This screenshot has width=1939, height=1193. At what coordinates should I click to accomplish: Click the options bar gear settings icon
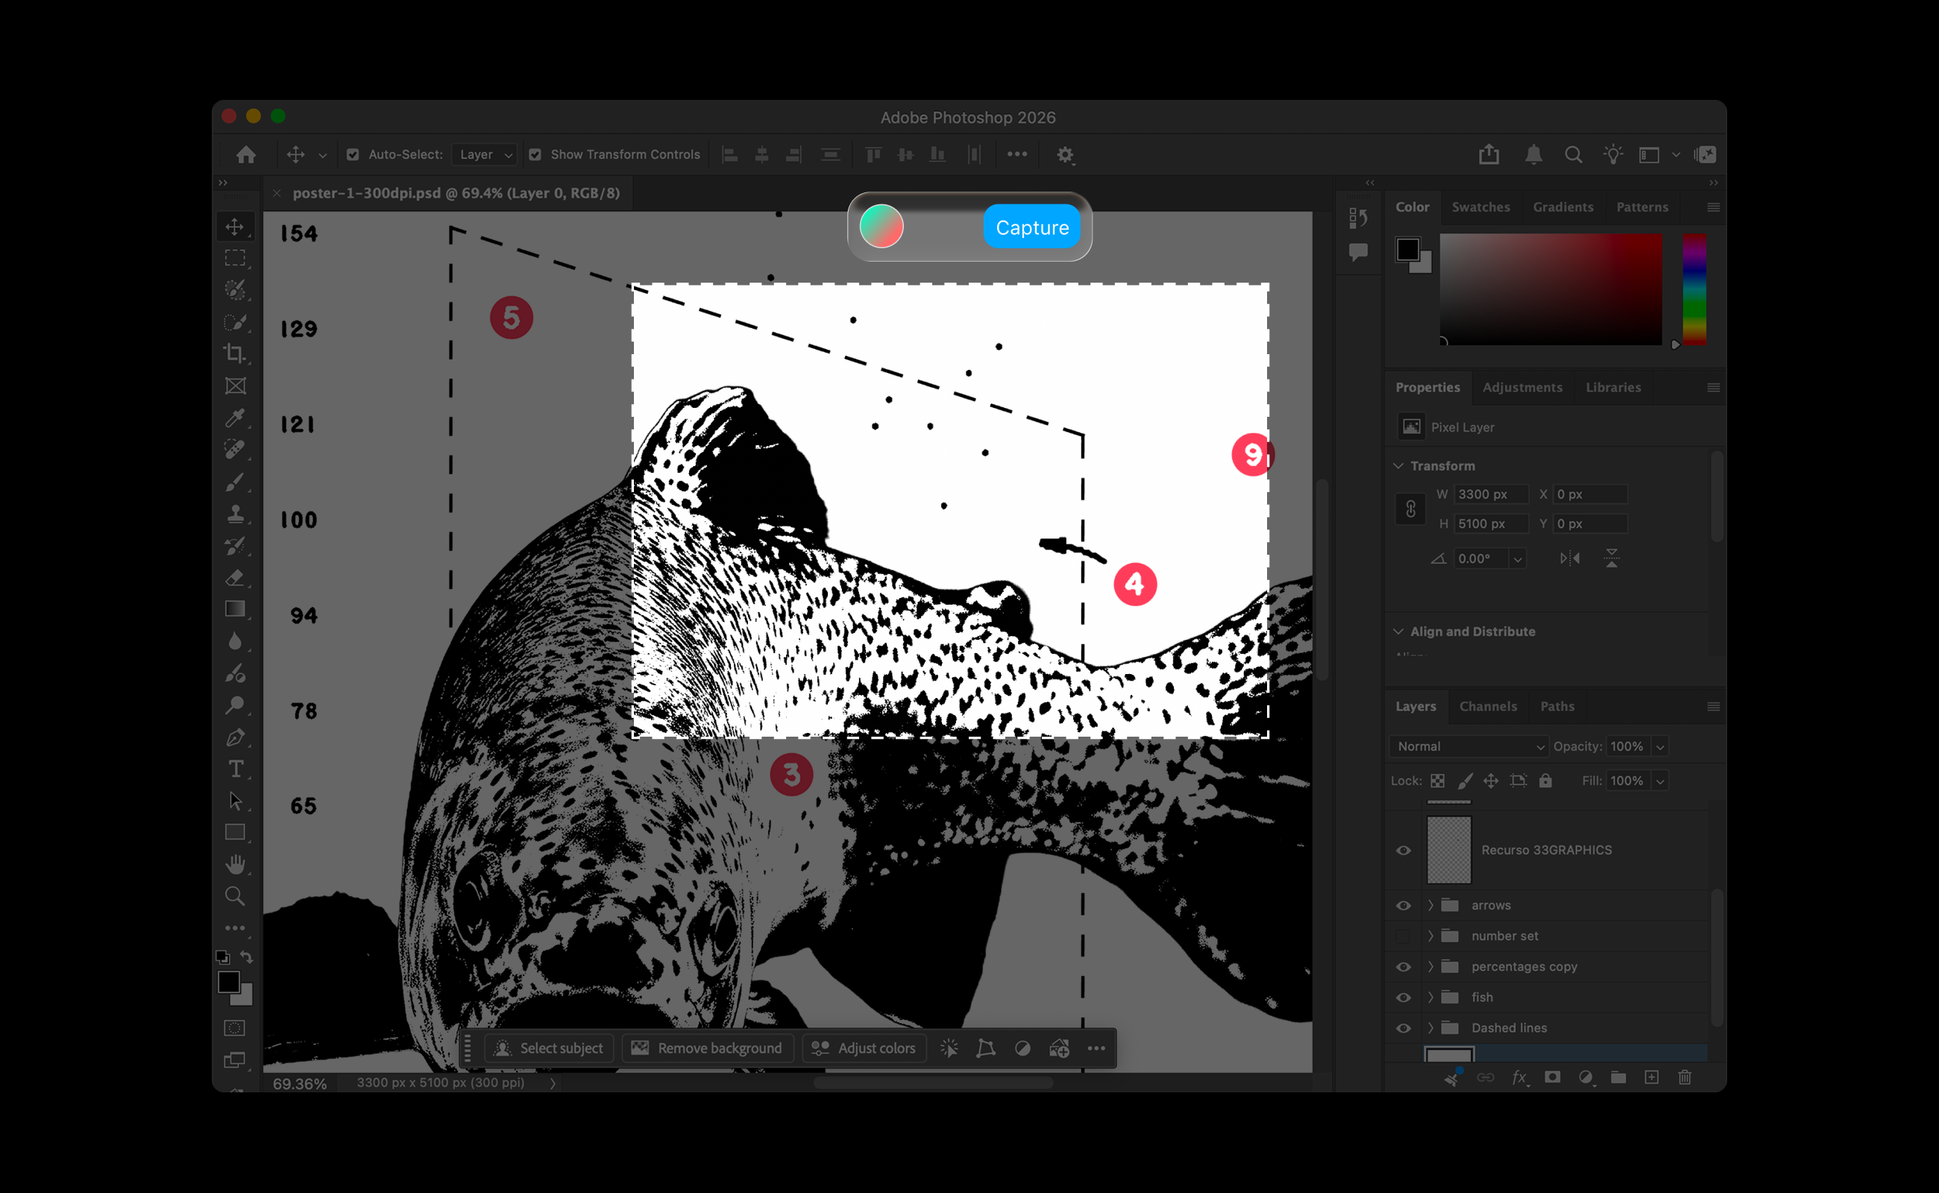click(x=1065, y=154)
